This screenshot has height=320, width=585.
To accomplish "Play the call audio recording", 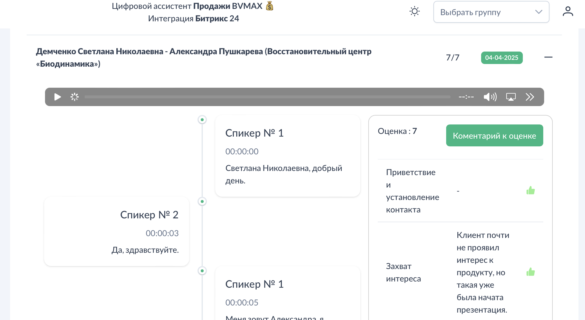I will (57, 97).
